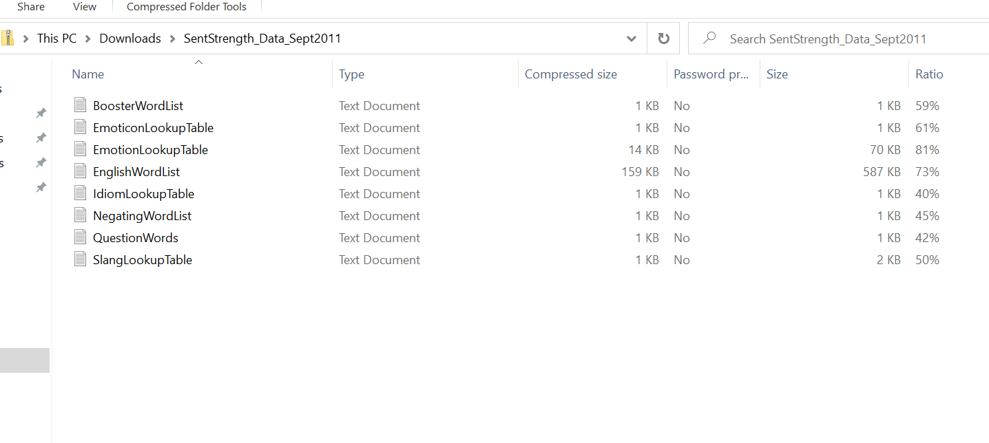
Task: Click the EmotionLookupTable file icon
Action: [81, 150]
